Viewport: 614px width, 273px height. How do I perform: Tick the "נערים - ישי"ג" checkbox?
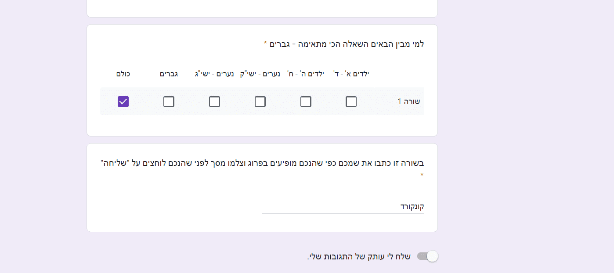pyautogui.click(x=214, y=102)
